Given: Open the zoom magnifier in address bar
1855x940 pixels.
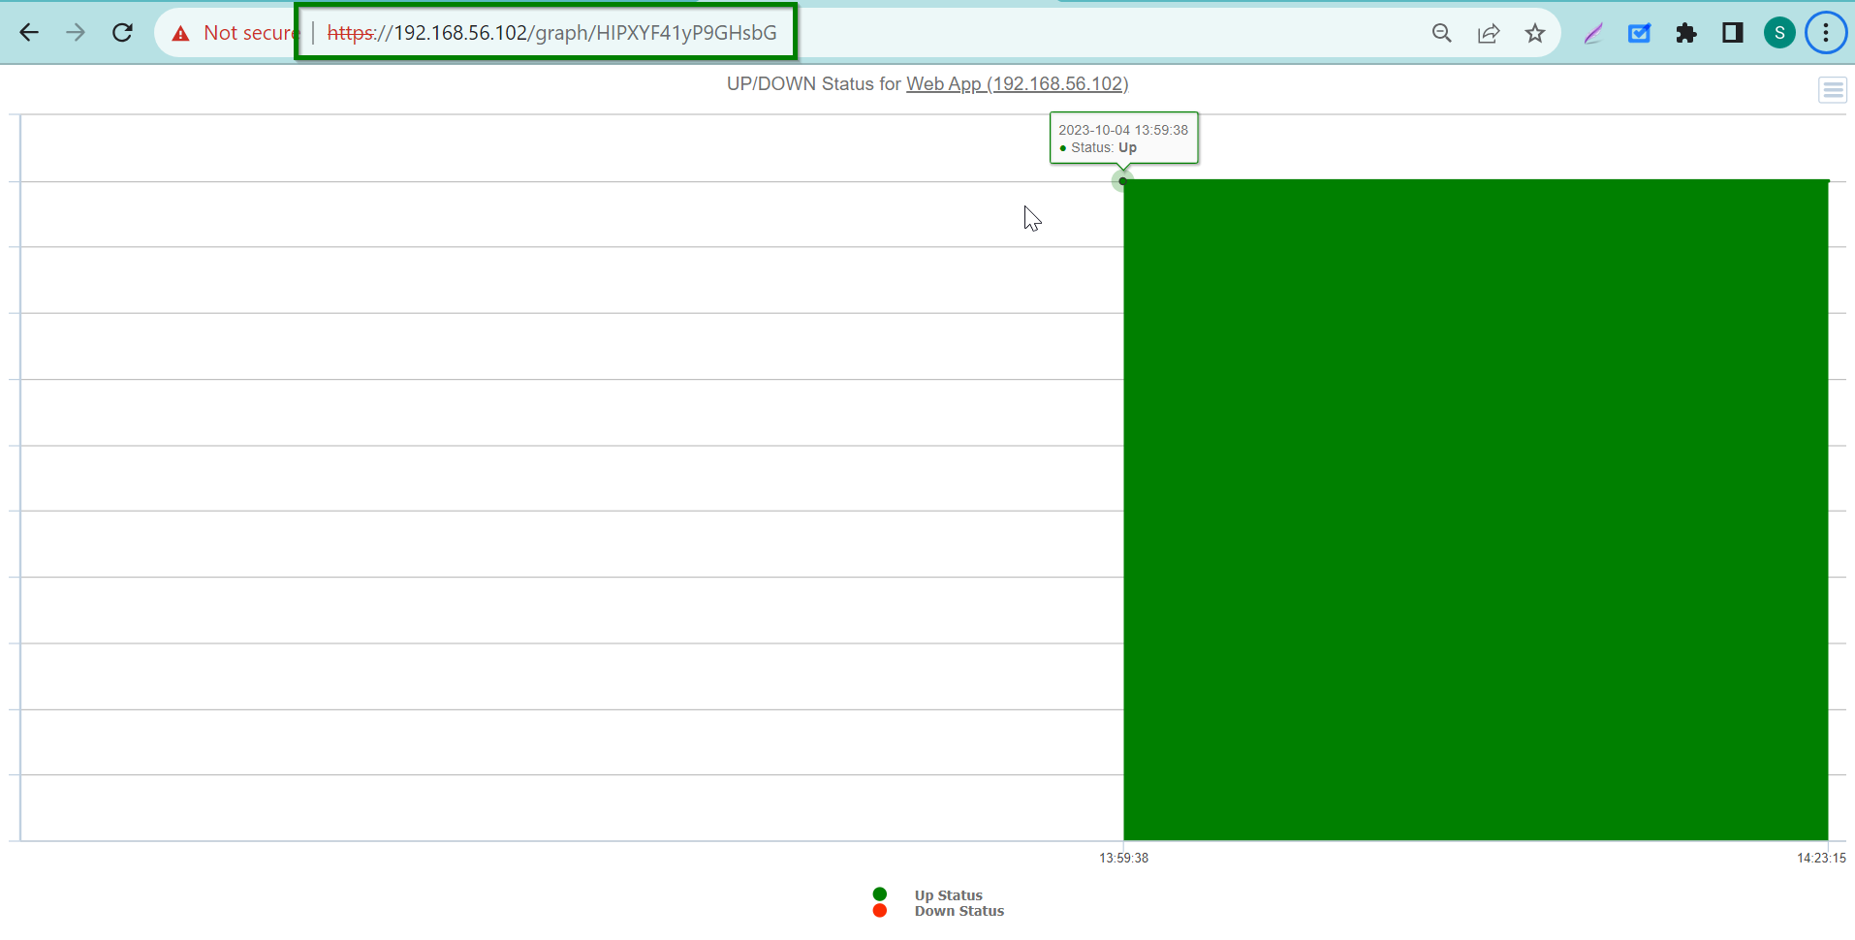Looking at the screenshot, I should (1442, 33).
